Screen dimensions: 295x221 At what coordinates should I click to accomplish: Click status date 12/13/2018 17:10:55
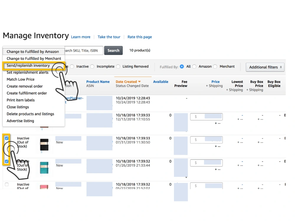133,119
